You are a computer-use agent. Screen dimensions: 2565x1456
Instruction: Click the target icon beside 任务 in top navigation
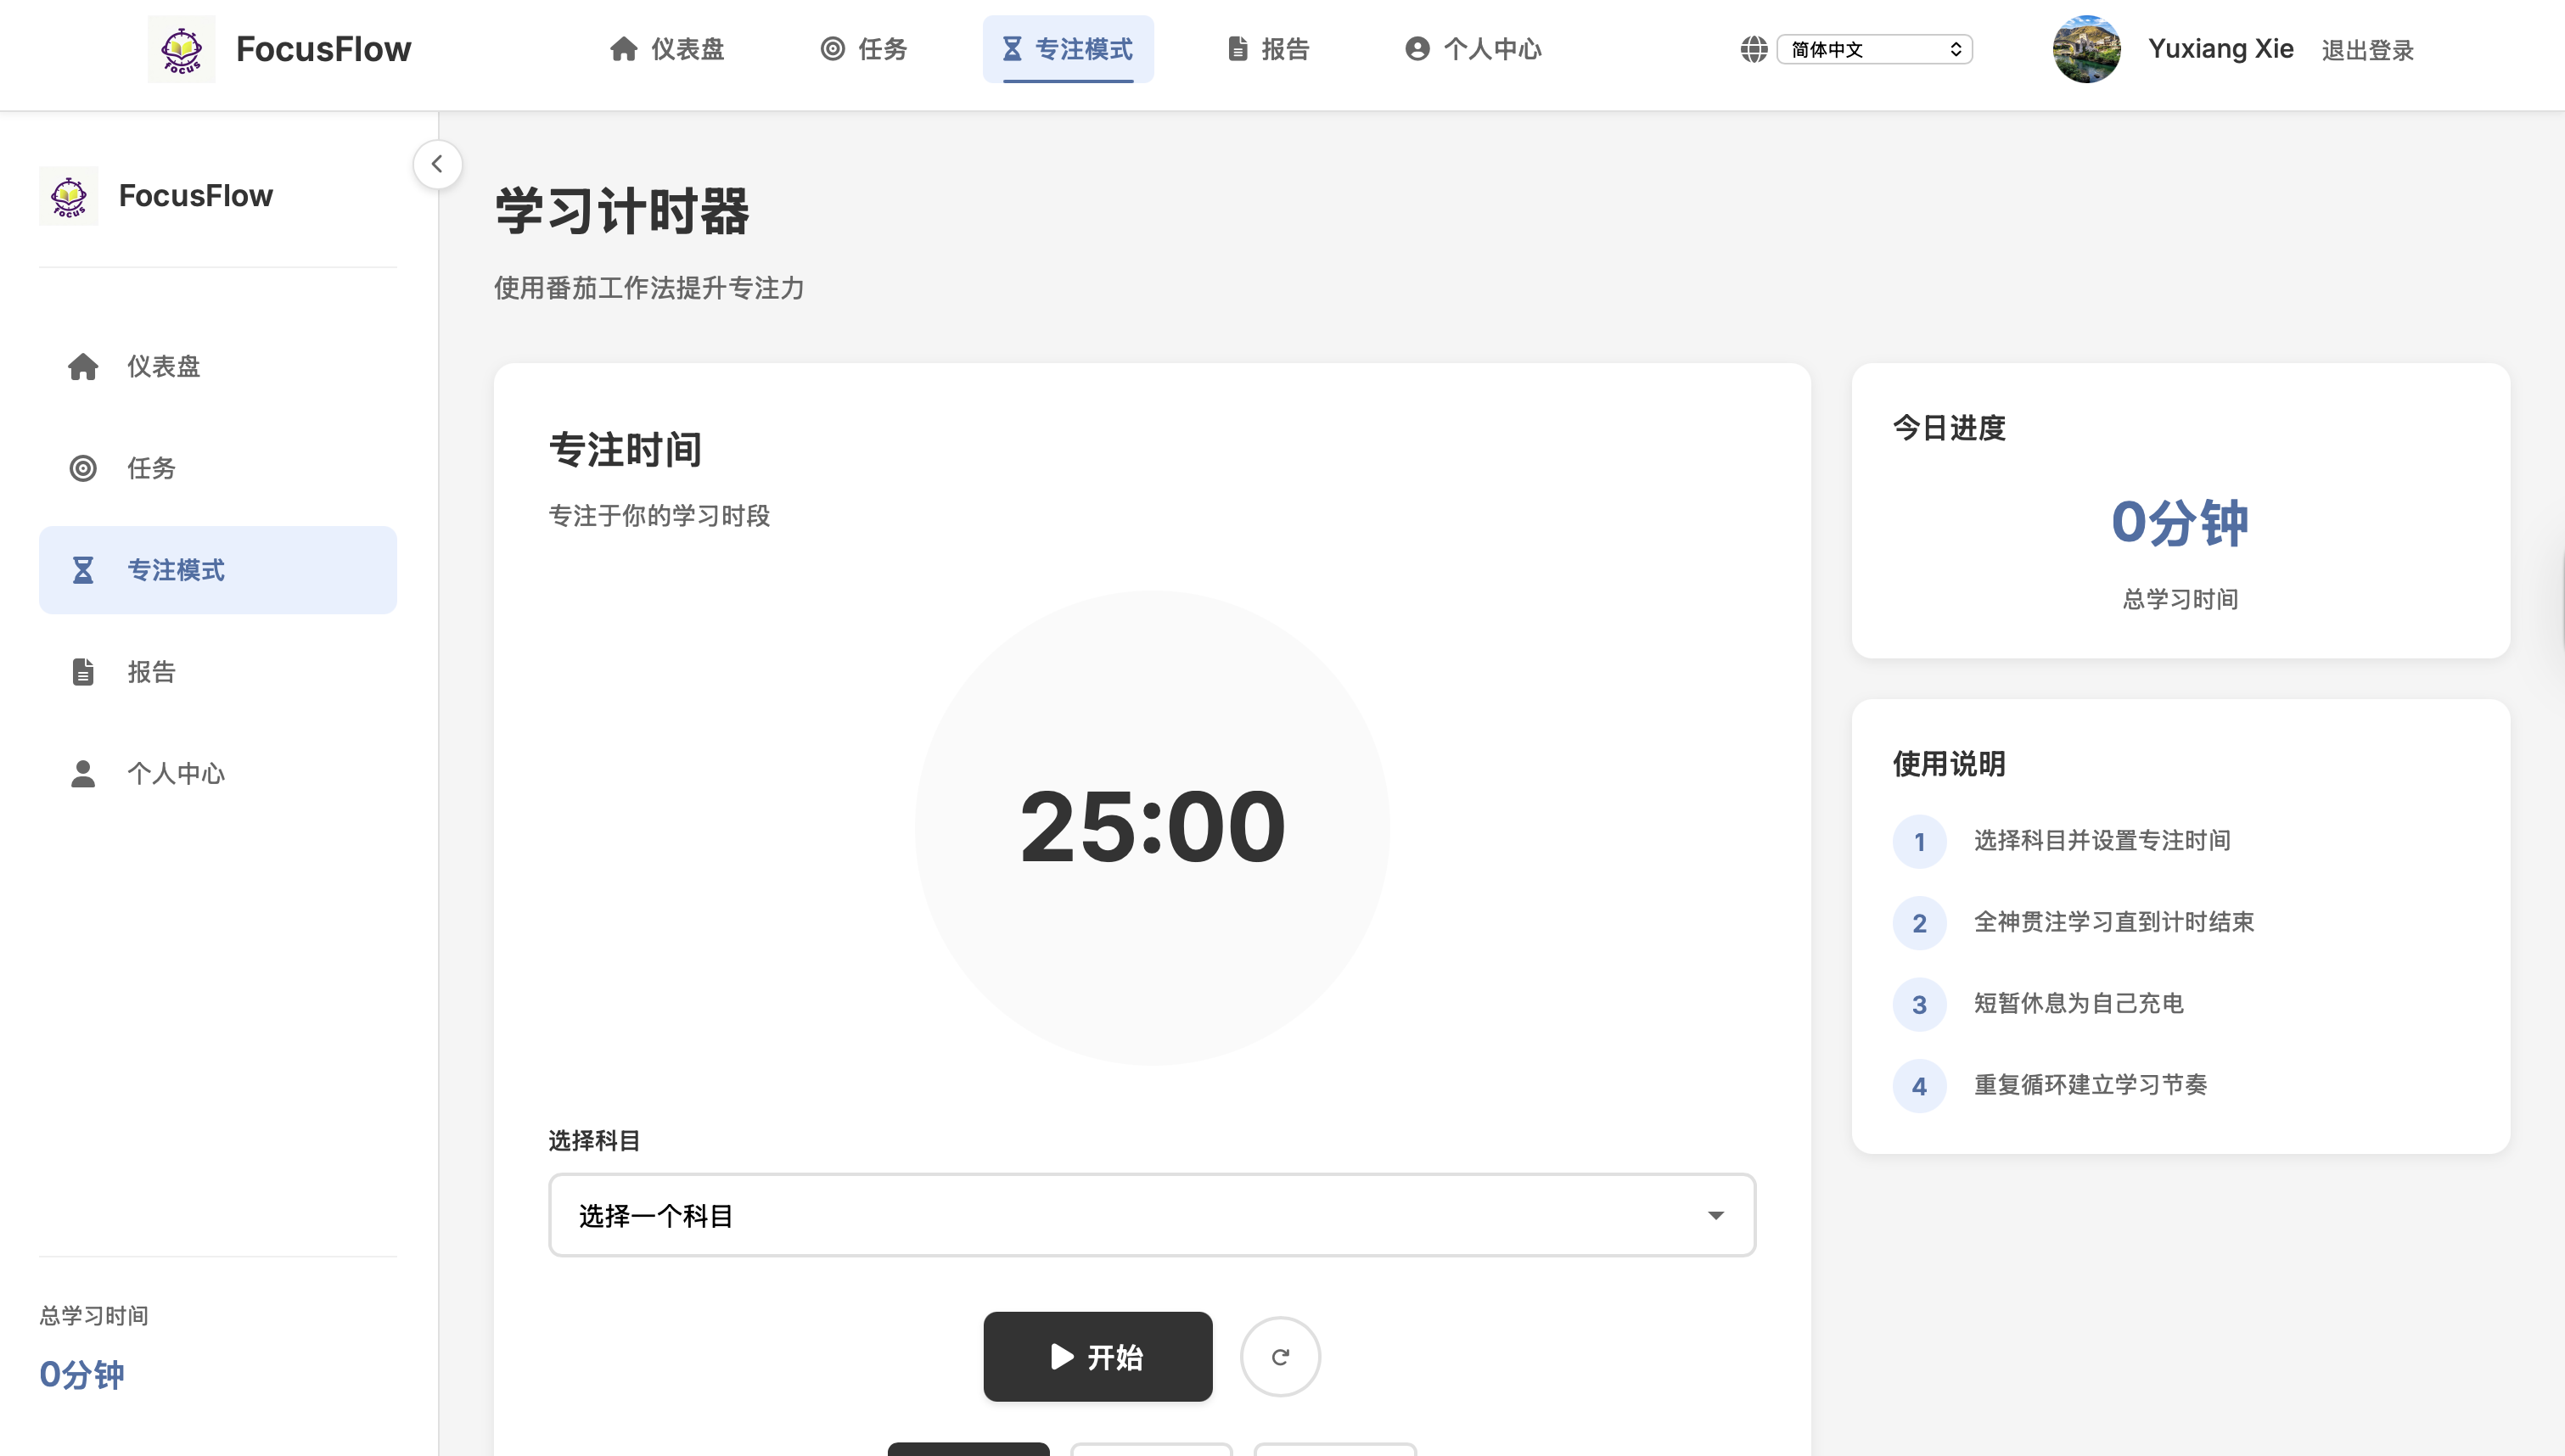[833, 48]
